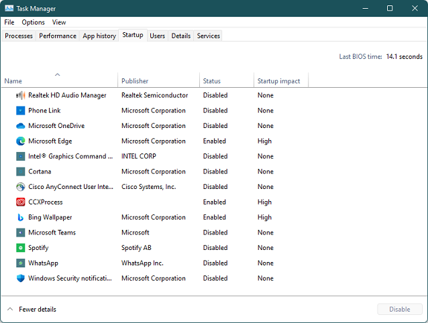Click Enabled status of Bing Wallpaper
The height and width of the screenshot is (323, 428).
coord(214,218)
